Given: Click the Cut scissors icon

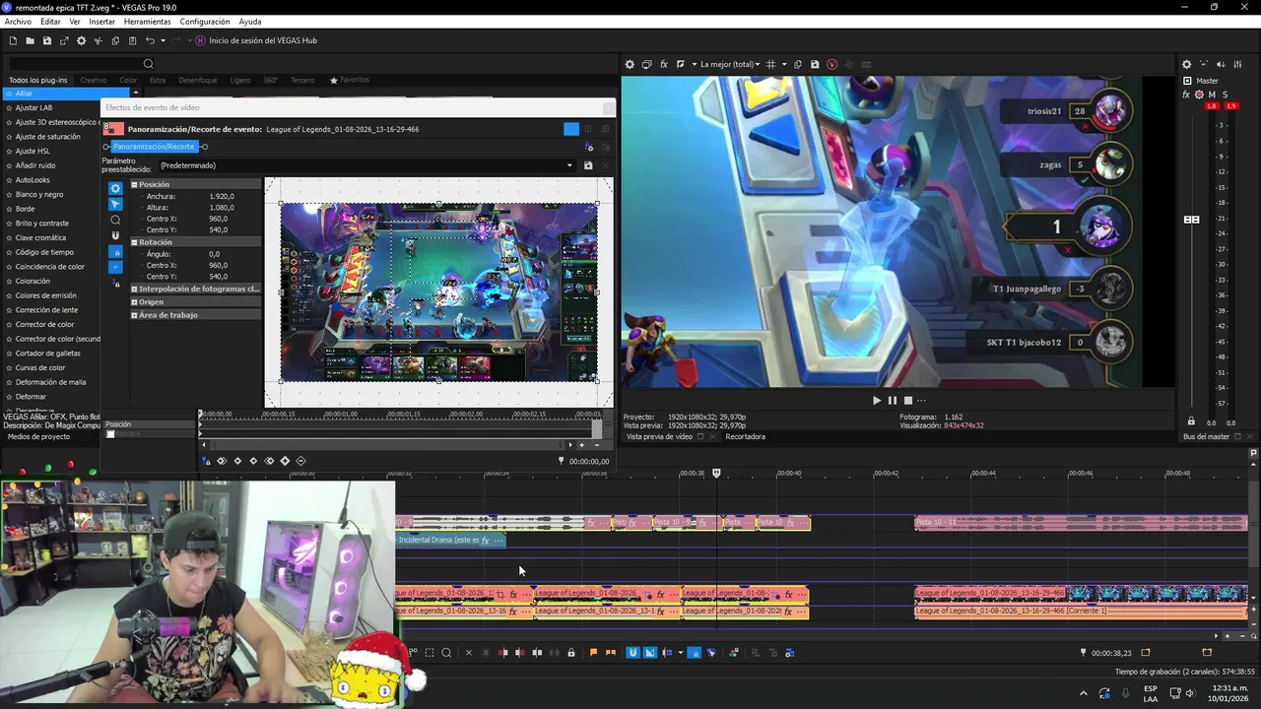Looking at the screenshot, I should click(x=98, y=40).
